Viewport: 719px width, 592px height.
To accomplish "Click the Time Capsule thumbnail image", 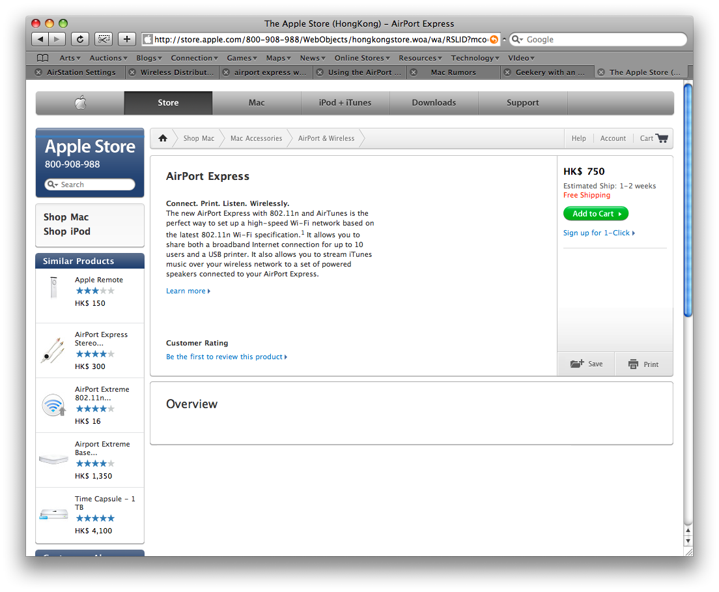I will 53,514.
